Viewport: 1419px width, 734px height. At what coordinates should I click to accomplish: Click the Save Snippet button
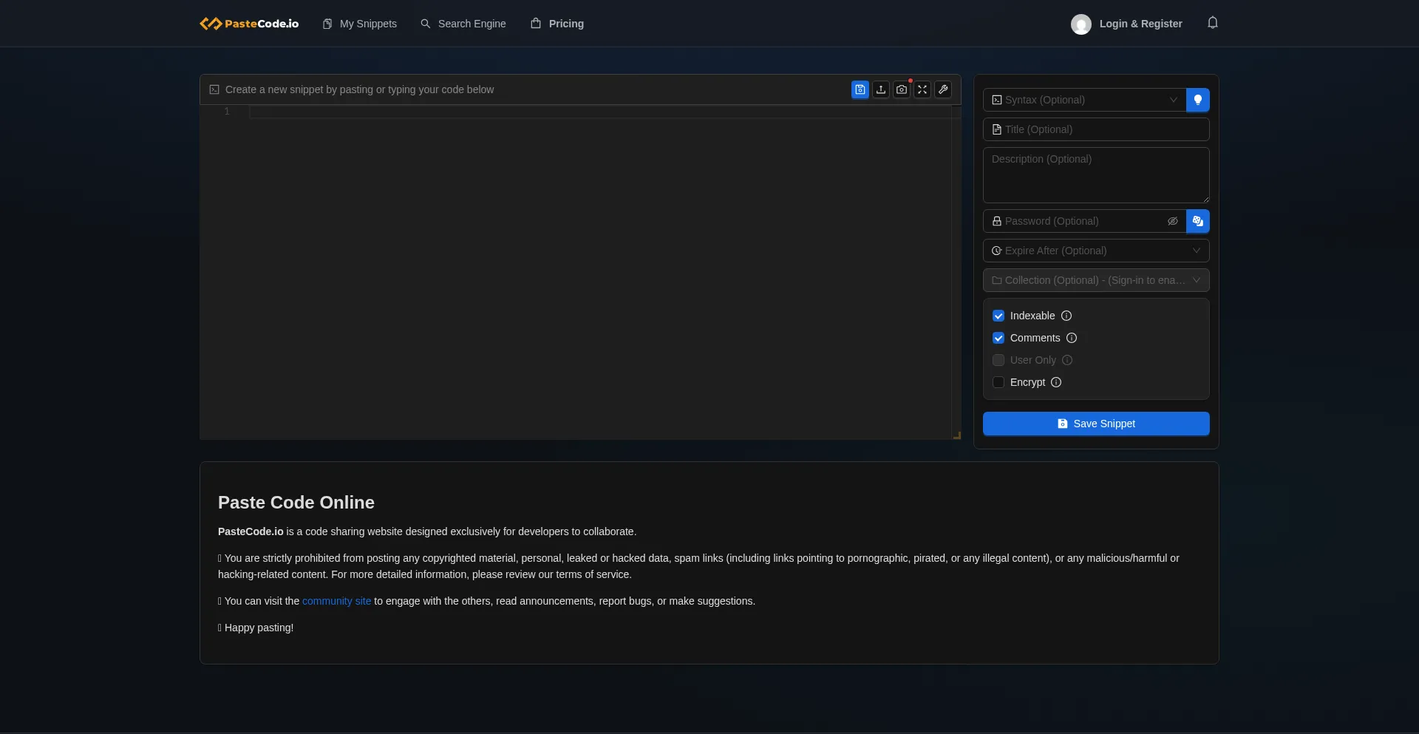click(1096, 424)
